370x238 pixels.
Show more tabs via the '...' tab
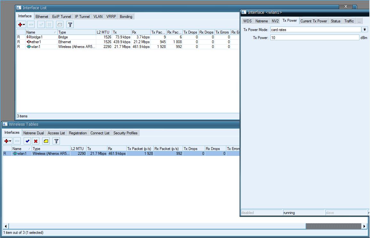point(359,21)
